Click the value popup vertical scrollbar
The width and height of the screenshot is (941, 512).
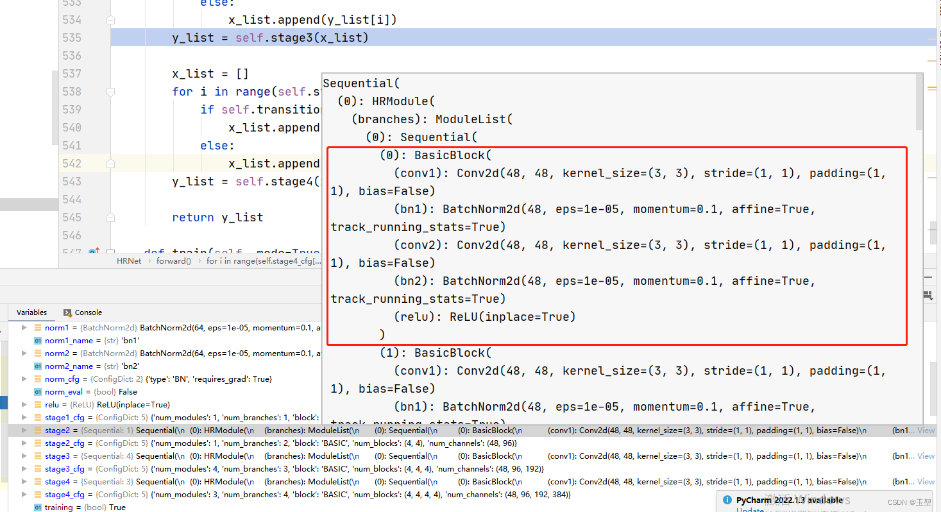click(920, 102)
